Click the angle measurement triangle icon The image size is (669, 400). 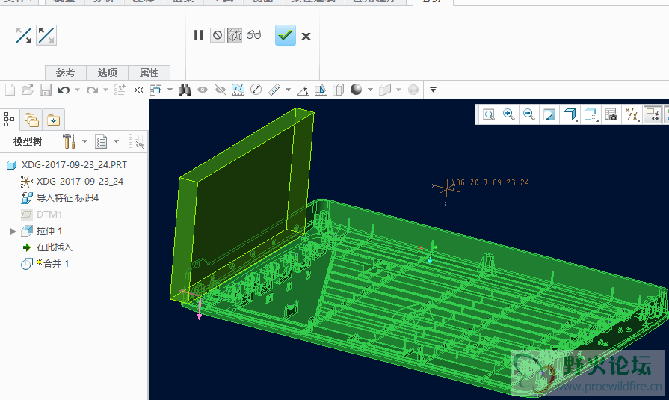pyautogui.click(x=303, y=90)
